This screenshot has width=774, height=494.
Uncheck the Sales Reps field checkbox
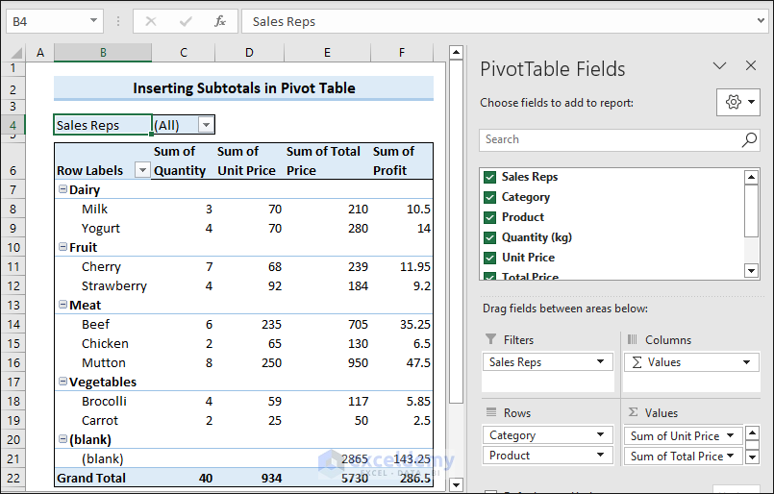490,177
